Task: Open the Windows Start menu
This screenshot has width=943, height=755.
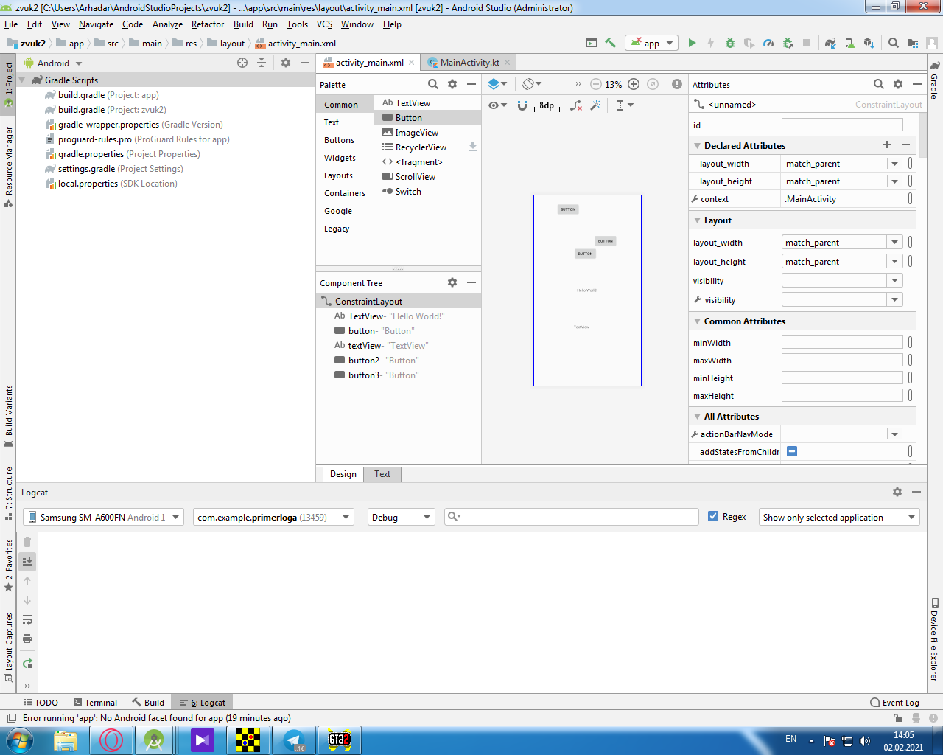Action: click(20, 740)
